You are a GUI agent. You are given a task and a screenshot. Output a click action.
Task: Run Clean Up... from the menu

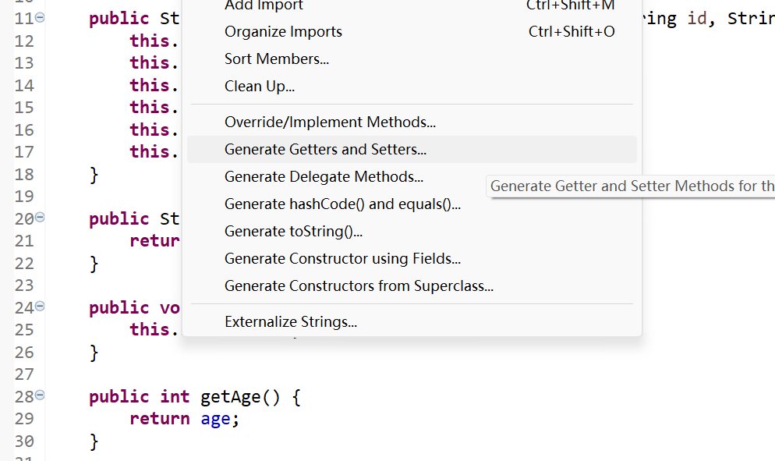tap(260, 86)
